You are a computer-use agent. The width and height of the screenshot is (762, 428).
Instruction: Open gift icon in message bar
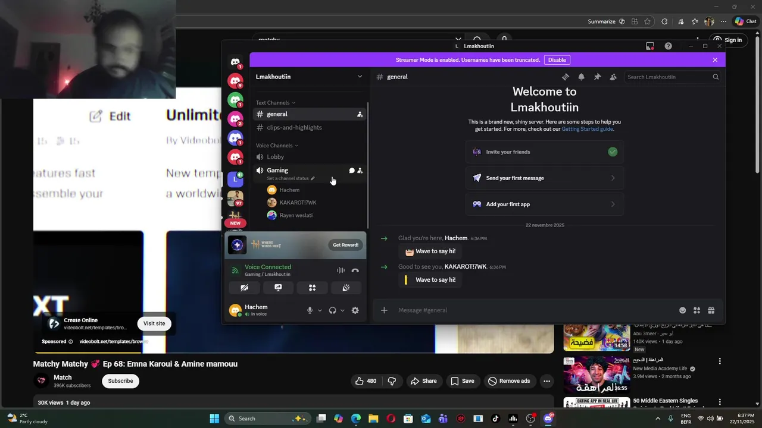pyautogui.click(x=711, y=310)
